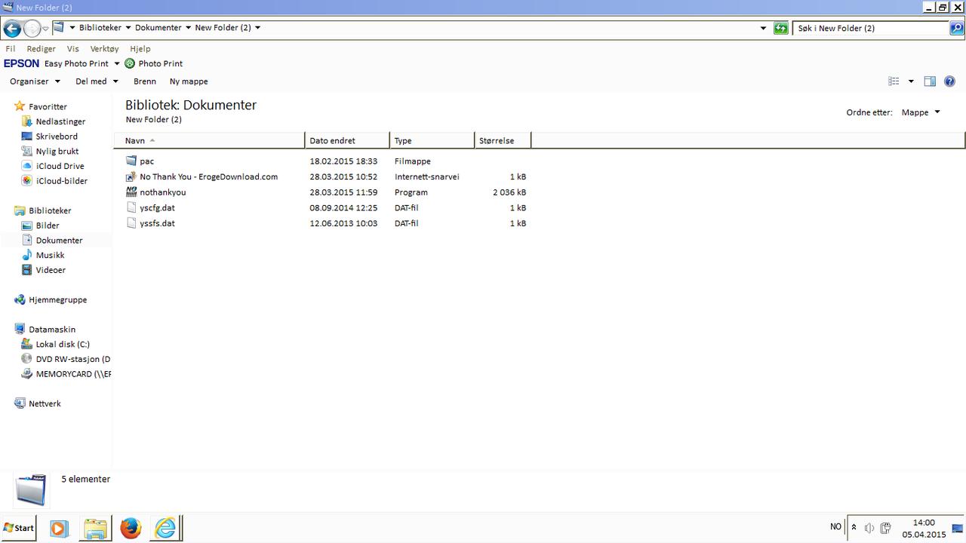Launch Firefox from the taskbar

click(131, 528)
